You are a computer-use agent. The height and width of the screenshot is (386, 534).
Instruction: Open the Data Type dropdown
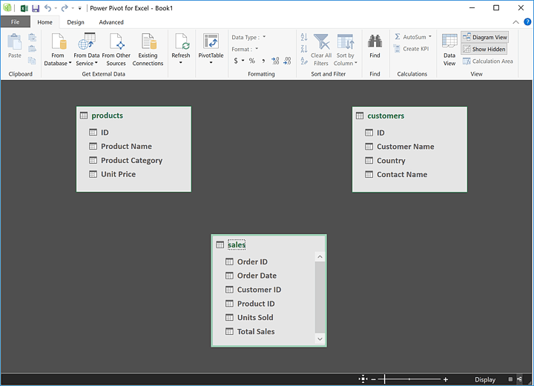(x=248, y=37)
